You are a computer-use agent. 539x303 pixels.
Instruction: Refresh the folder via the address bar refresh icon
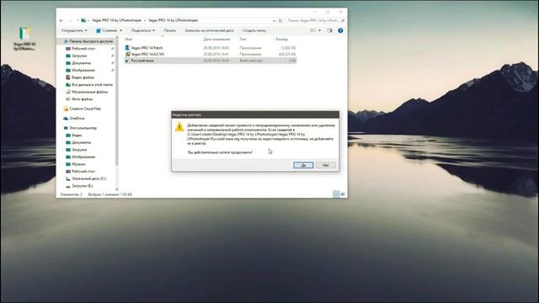point(280,20)
